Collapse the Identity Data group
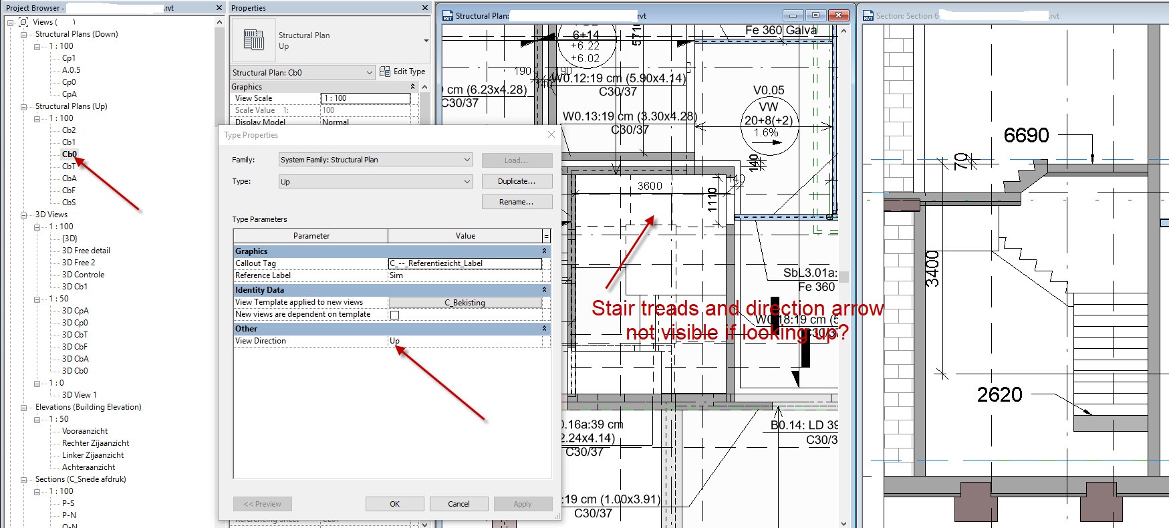The width and height of the screenshot is (1169, 528). 544,290
